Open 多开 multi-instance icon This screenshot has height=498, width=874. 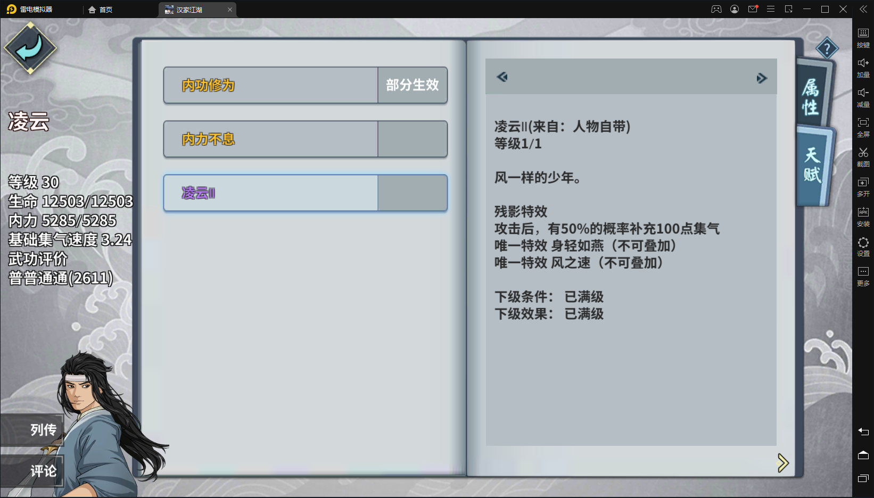pyautogui.click(x=863, y=187)
